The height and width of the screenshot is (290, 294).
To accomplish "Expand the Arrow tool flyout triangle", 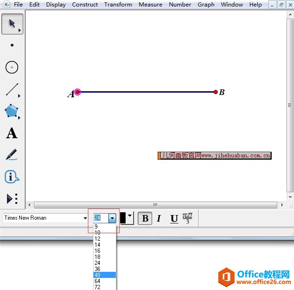I will (20, 30).
